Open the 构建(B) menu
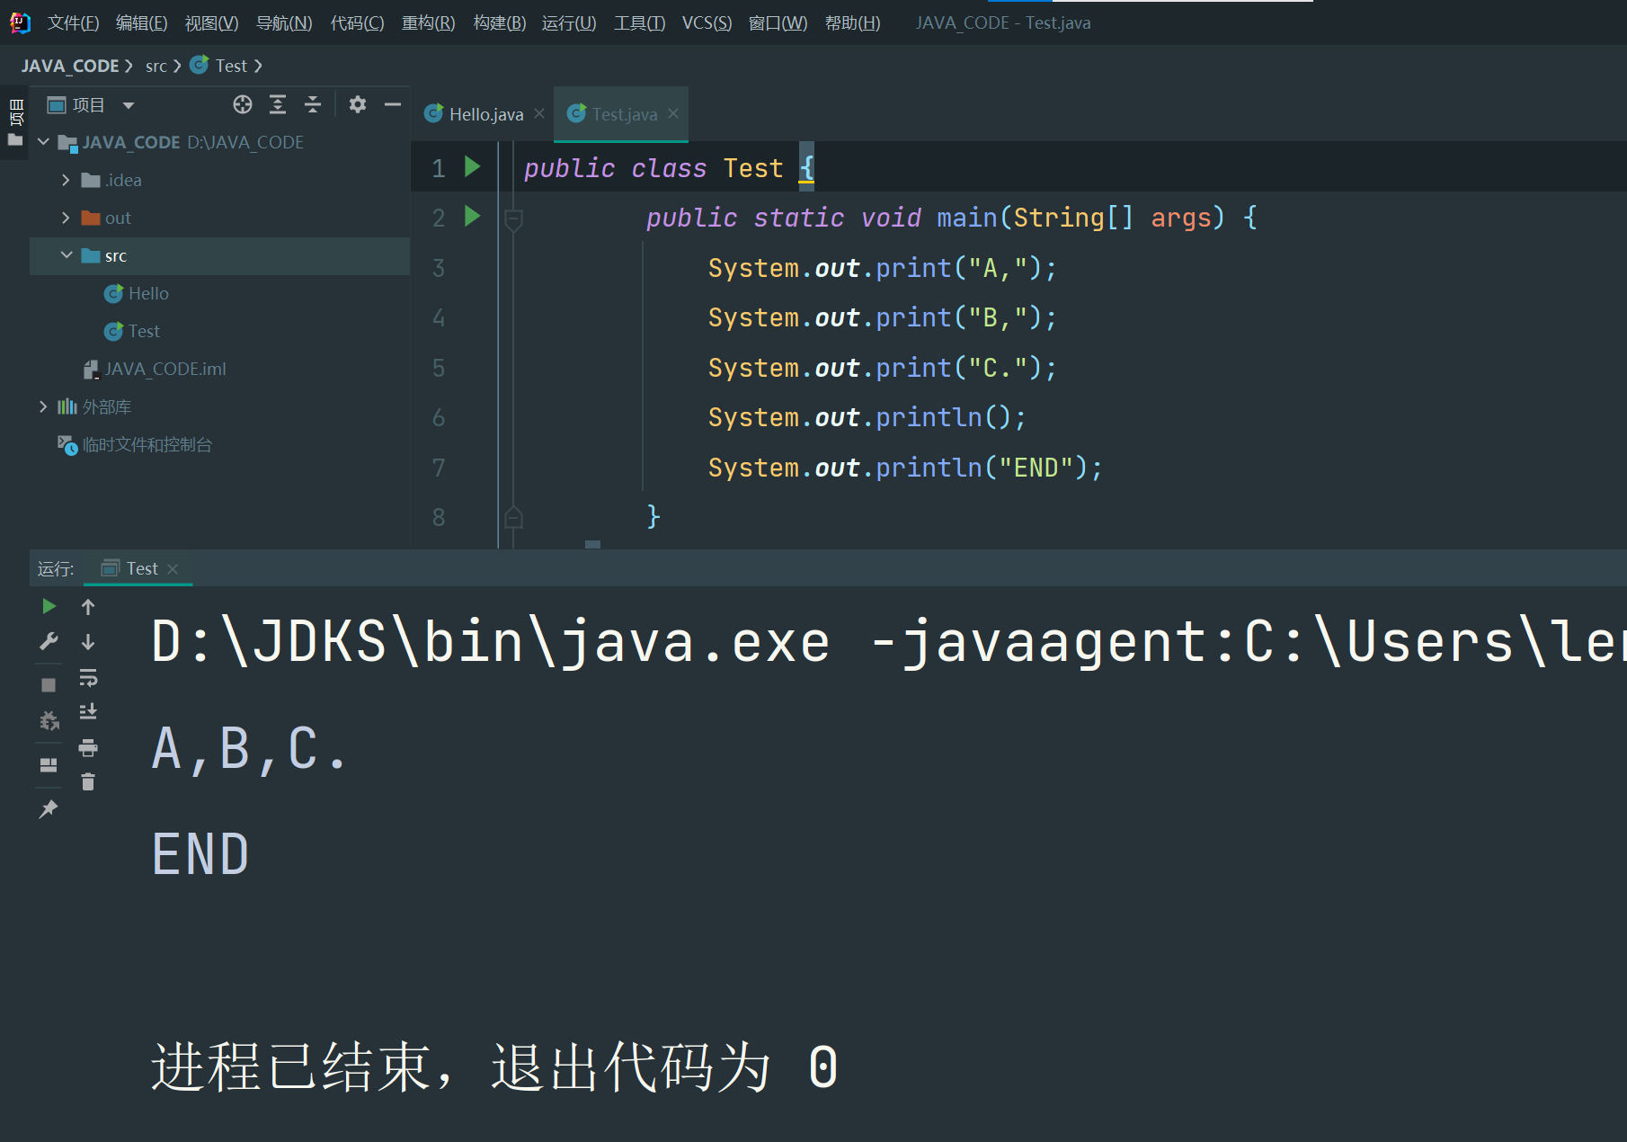Image resolution: width=1627 pixels, height=1142 pixels. [500, 22]
